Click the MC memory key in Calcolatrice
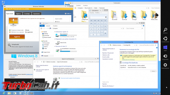 (91, 21)
